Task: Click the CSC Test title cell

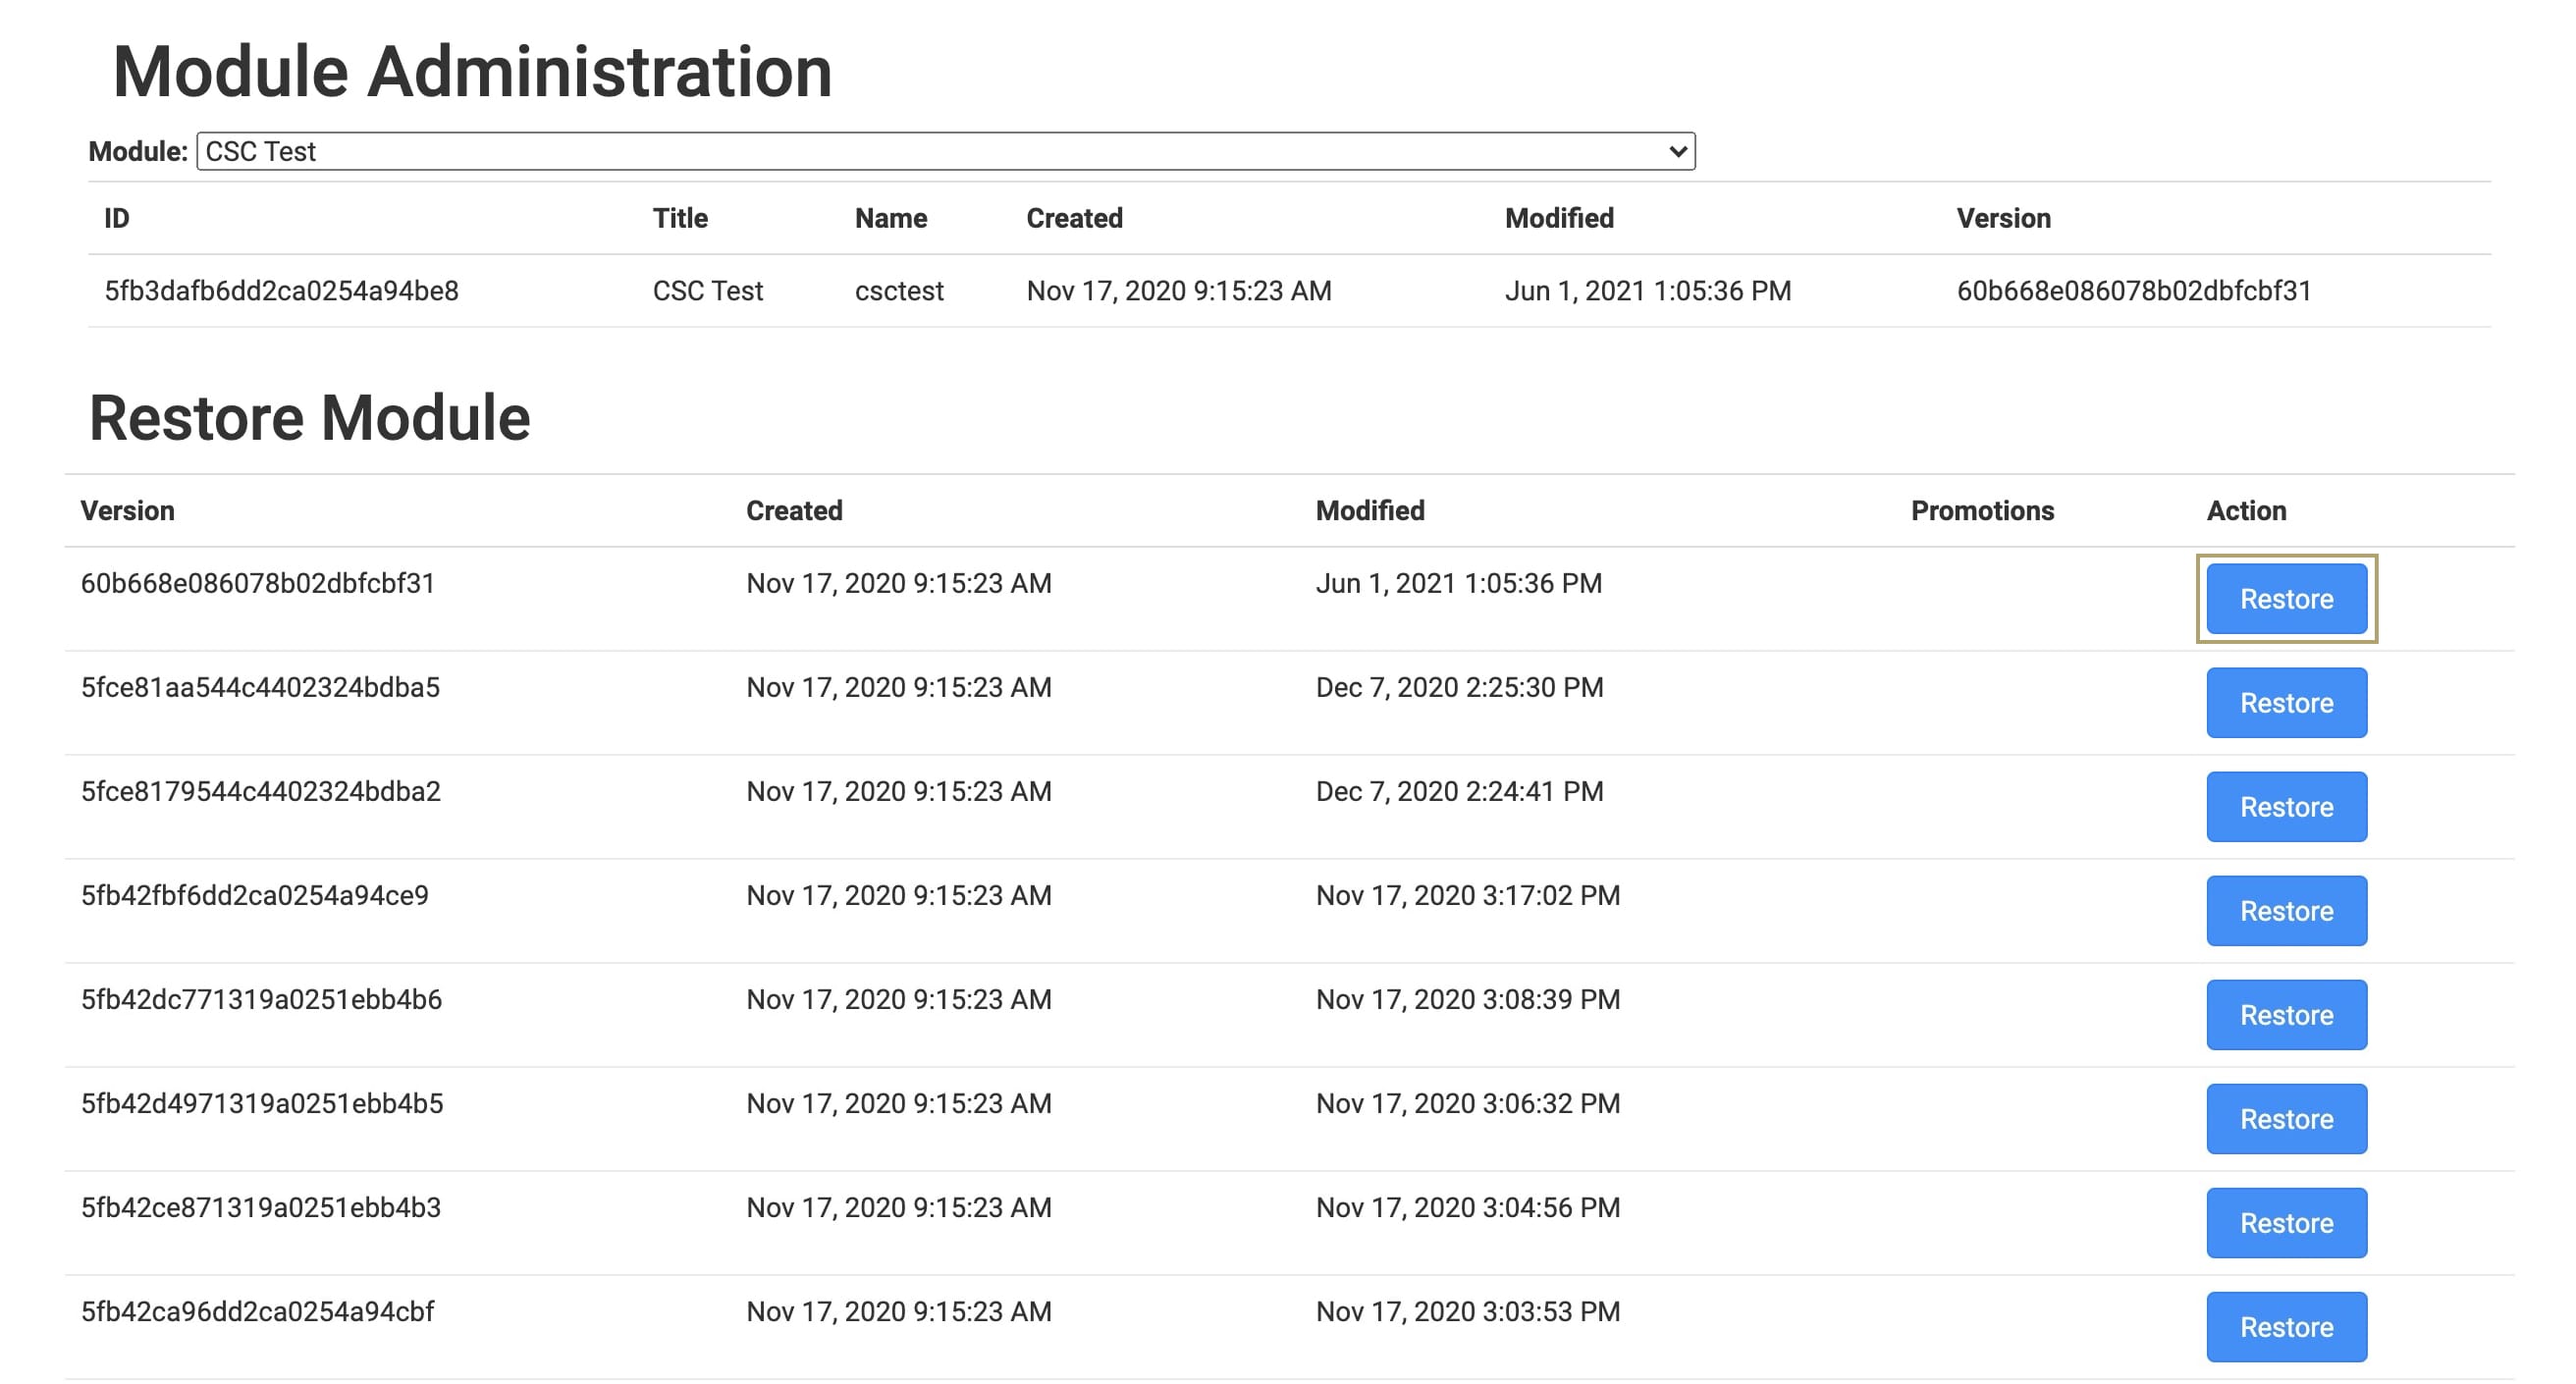Action: tap(708, 291)
